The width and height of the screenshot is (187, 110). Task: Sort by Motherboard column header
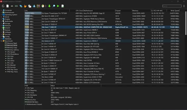[x=99, y=10]
